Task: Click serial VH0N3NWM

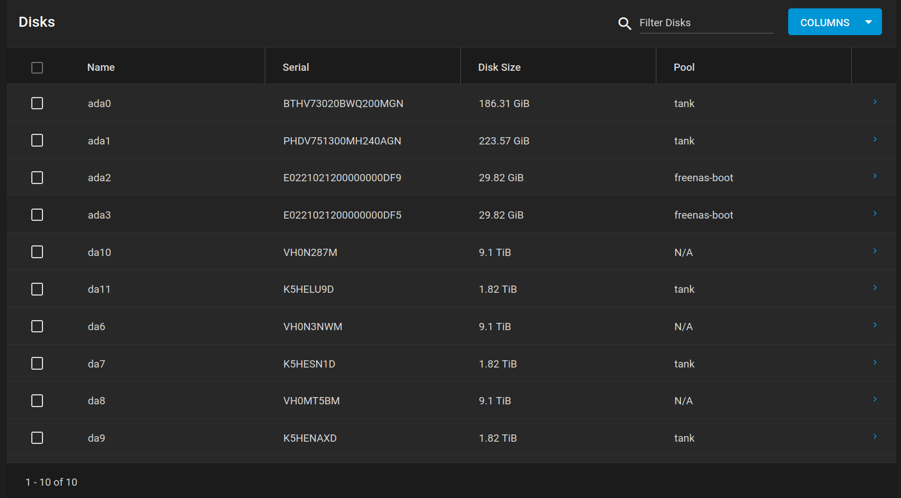Action: tap(313, 327)
